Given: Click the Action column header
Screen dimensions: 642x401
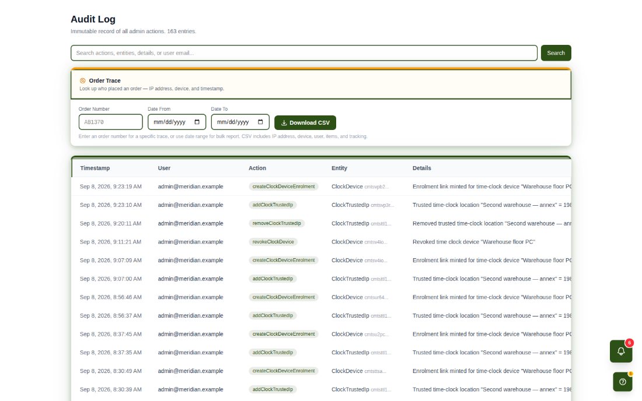Looking at the screenshot, I should coord(257,168).
